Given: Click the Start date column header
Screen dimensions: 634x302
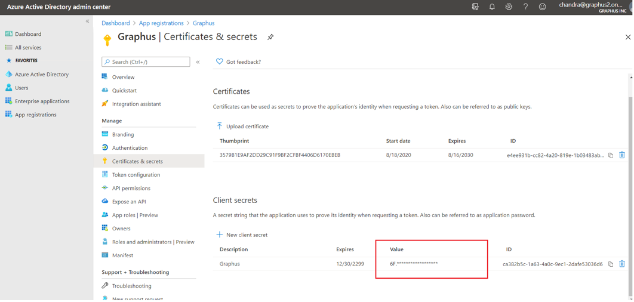Looking at the screenshot, I should click(398, 141).
